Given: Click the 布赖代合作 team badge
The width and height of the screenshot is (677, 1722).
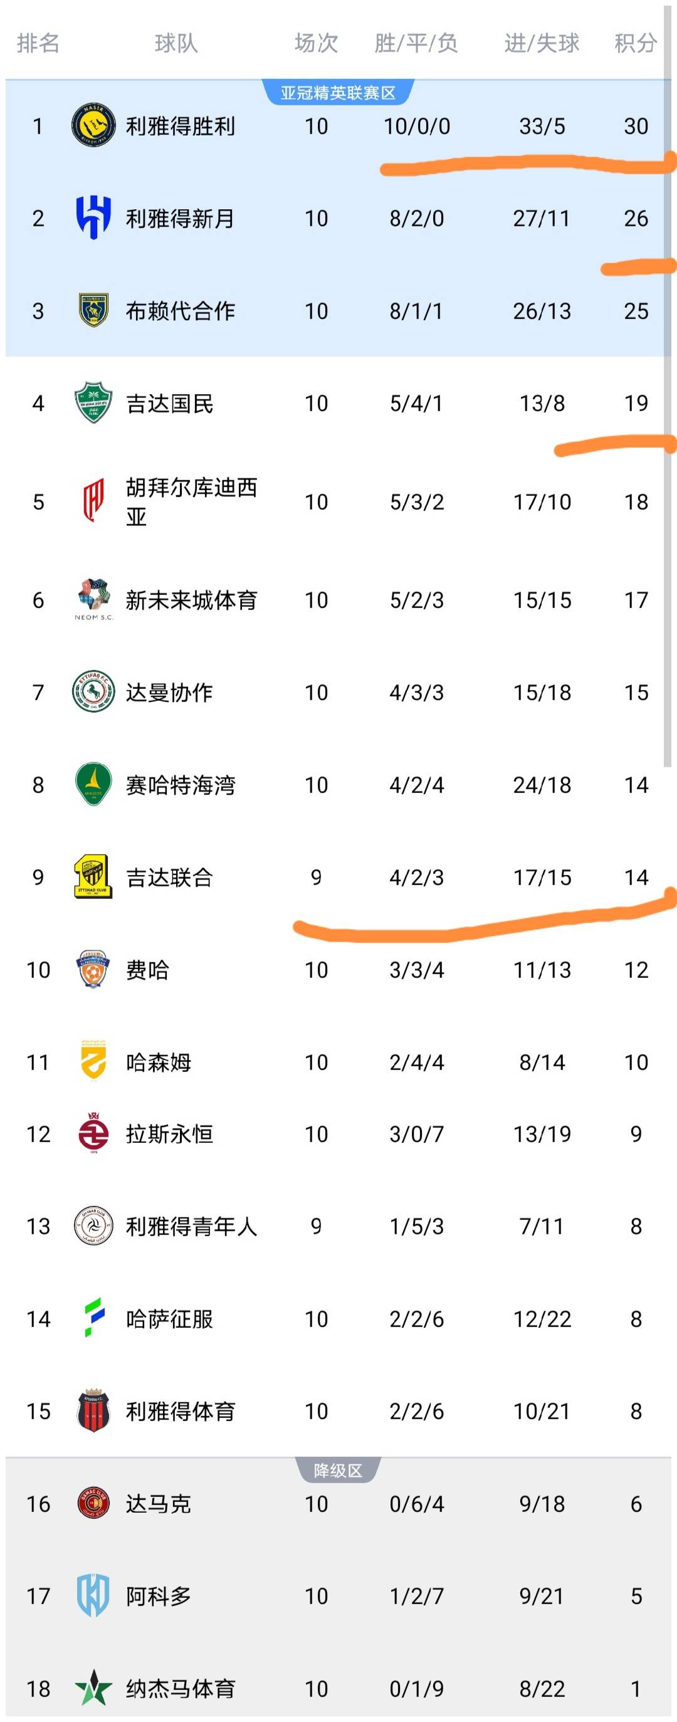Looking at the screenshot, I should pyautogui.click(x=93, y=310).
